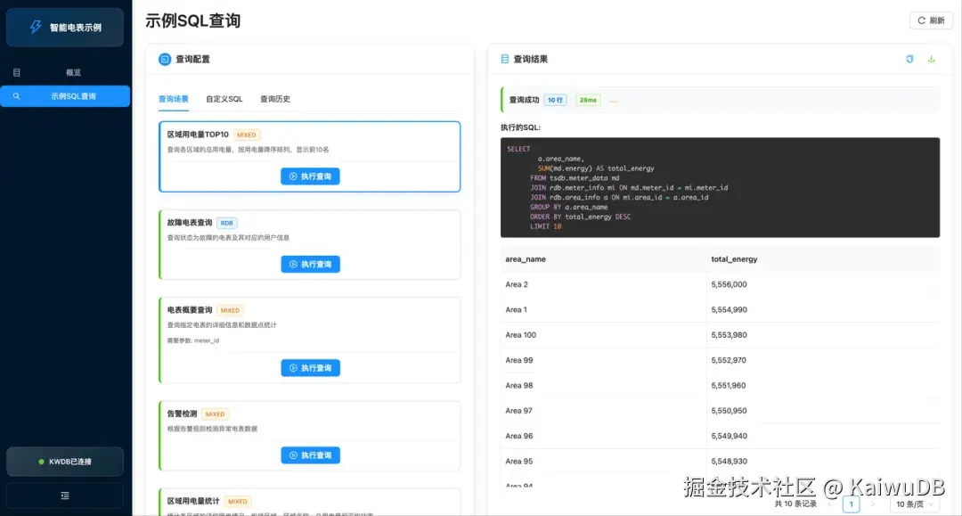The width and height of the screenshot is (962, 516).
Task: Run the 电表概要查询 query
Action: click(311, 367)
